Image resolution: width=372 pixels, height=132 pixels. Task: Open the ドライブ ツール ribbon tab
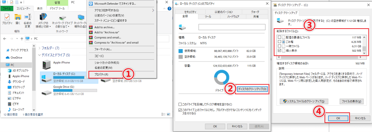[x=57, y=8]
